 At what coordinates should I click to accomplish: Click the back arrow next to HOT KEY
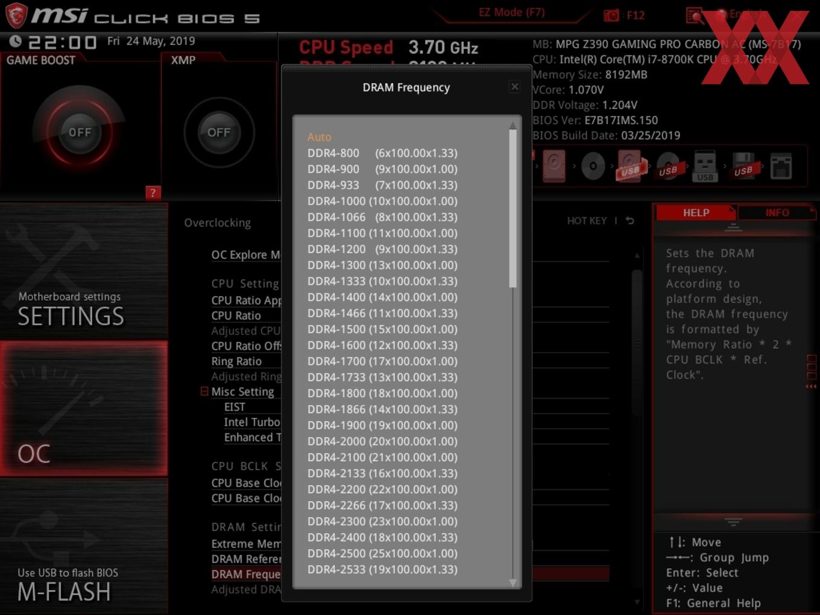click(x=630, y=221)
